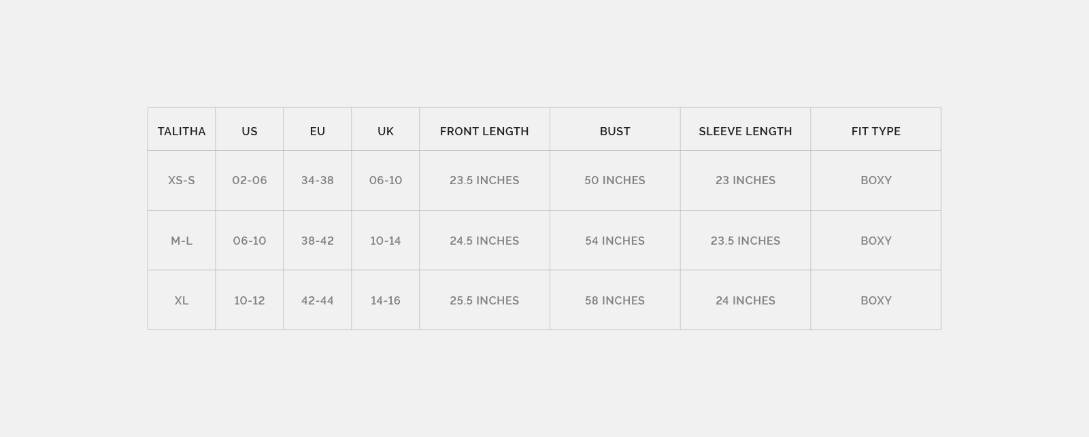Viewport: 1089px width, 437px height.
Task: Select the XL size cell
Action: (182, 300)
